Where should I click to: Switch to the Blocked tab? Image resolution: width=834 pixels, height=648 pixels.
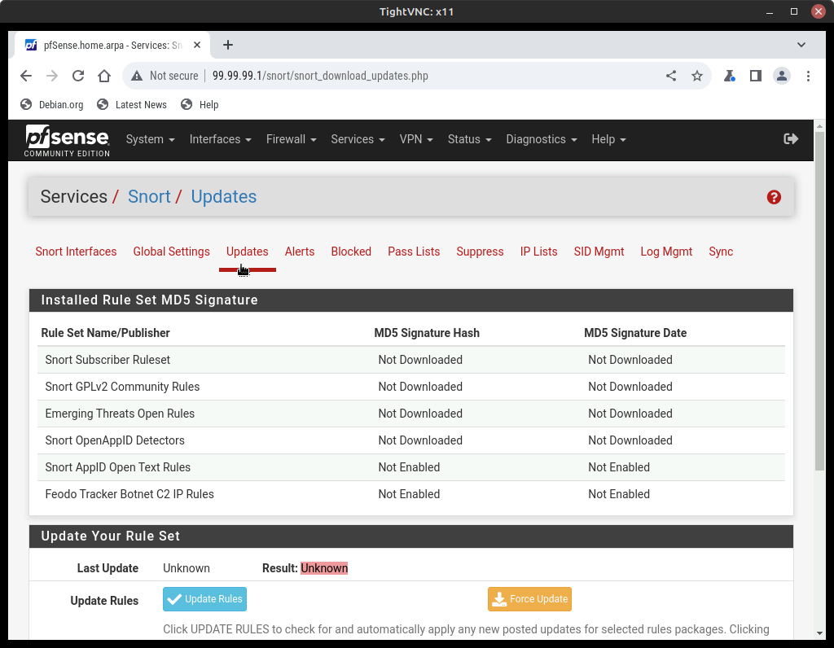coord(351,252)
